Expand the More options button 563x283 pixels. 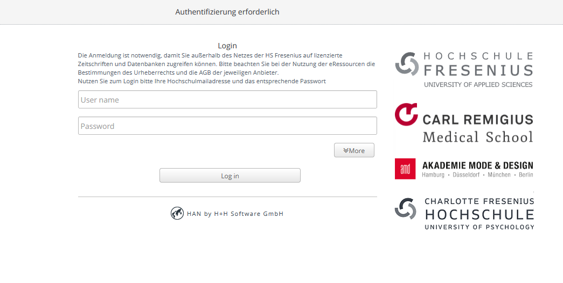coord(354,150)
